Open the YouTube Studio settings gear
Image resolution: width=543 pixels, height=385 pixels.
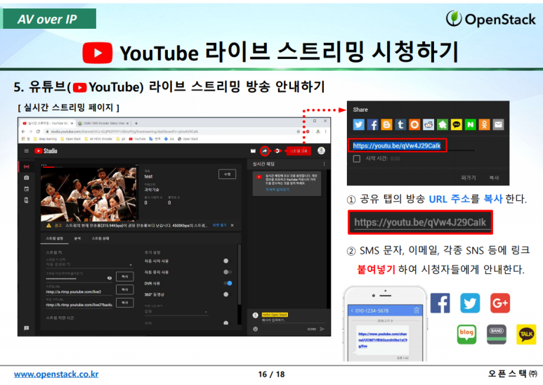click(x=277, y=151)
